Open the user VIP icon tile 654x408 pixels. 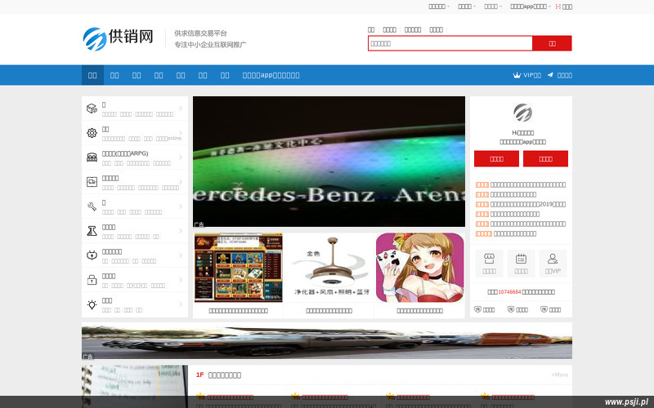pyautogui.click(x=553, y=263)
